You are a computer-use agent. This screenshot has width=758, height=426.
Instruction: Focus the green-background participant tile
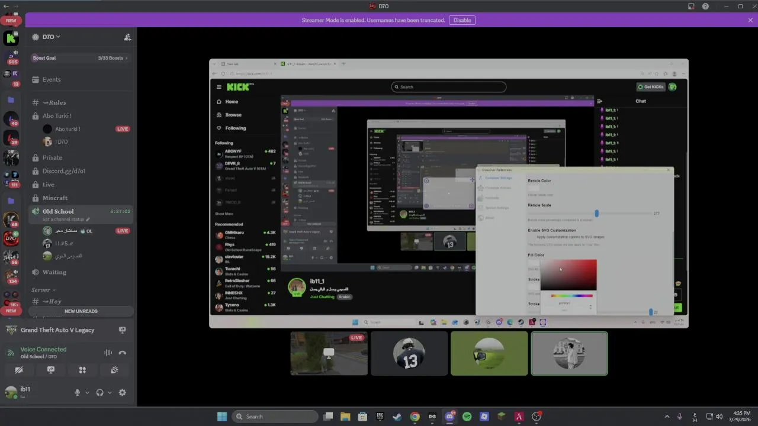point(489,353)
